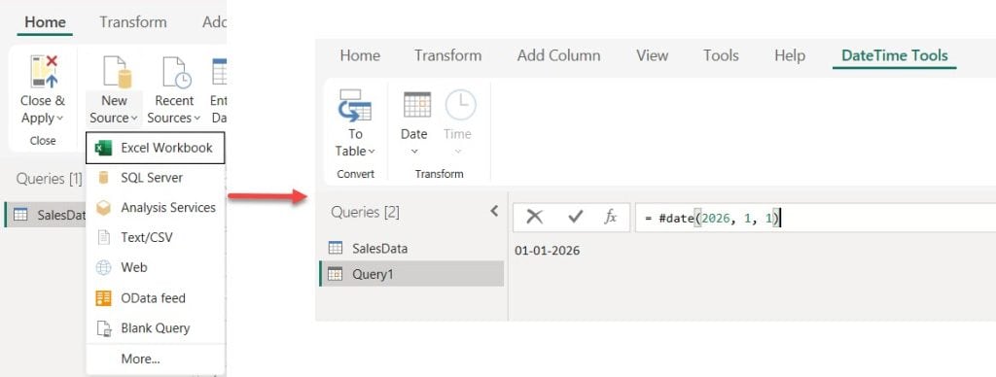
Task: Click the Web globe icon
Action: click(103, 267)
